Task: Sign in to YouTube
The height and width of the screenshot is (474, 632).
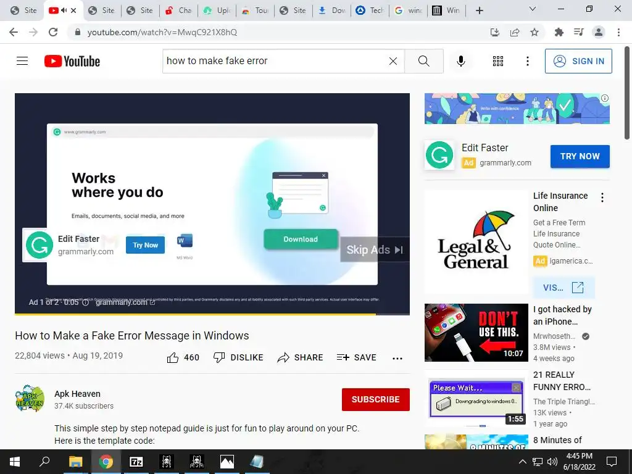Action: click(x=578, y=61)
